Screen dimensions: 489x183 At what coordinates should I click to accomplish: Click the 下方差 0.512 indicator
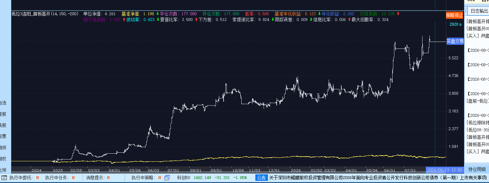point(213,20)
